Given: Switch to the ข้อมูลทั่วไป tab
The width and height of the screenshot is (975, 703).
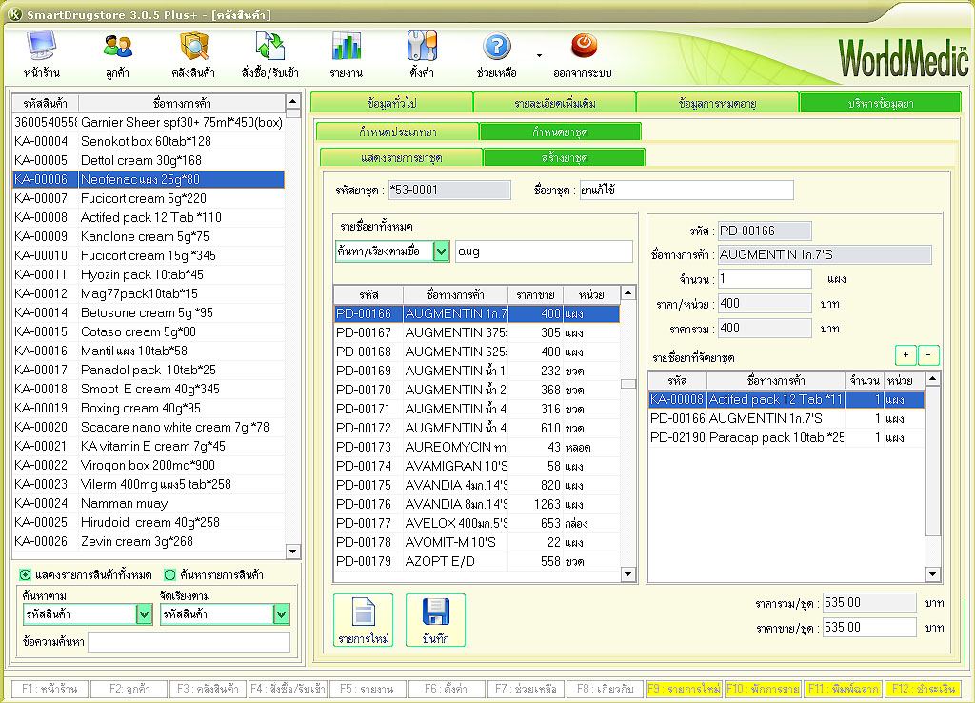Looking at the screenshot, I should pyautogui.click(x=391, y=103).
